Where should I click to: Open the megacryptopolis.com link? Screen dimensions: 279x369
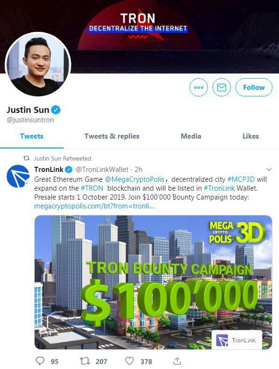click(94, 206)
